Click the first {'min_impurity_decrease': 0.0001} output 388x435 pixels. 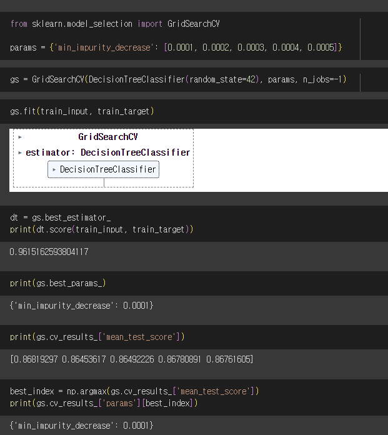pos(82,306)
